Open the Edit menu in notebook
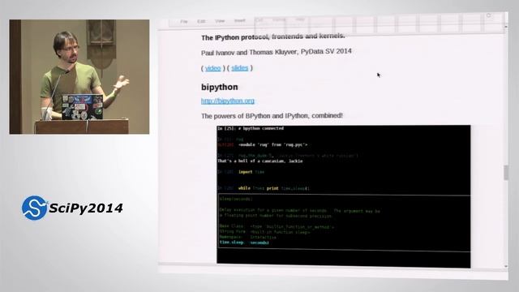519x292 pixels. pos(201,22)
